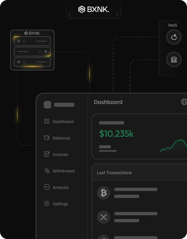The height and width of the screenshot is (239, 187).
Task: Click the bank building icon under IaaS
Action: [x=174, y=59]
